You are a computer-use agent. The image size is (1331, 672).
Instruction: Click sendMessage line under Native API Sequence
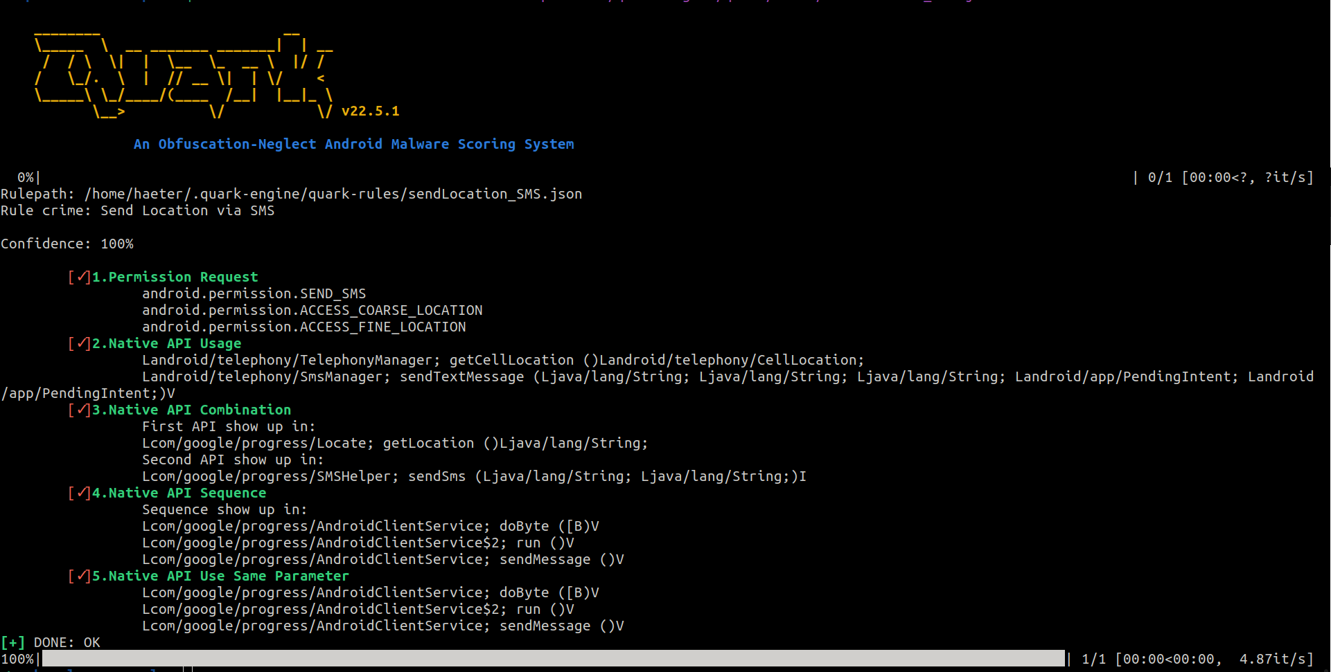coord(383,559)
